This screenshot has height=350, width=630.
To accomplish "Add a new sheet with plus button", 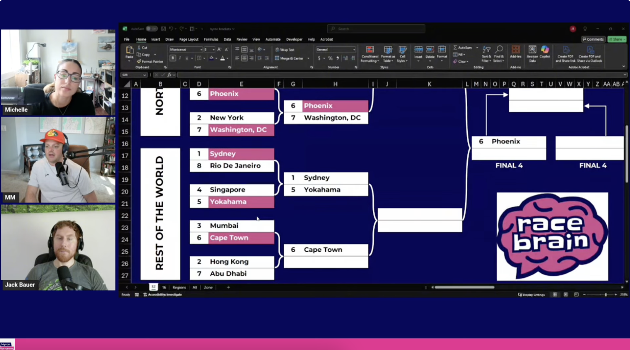I will [x=228, y=287].
